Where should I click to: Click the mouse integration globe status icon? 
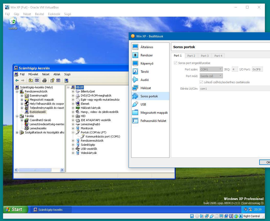click(x=236, y=216)
